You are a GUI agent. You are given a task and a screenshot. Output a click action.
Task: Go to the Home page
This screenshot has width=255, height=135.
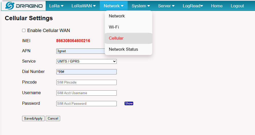[217, 6]
